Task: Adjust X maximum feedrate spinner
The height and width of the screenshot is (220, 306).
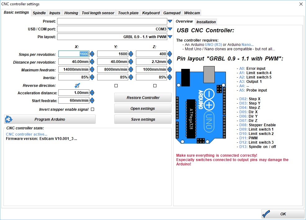Action: [x=92, y=70]
